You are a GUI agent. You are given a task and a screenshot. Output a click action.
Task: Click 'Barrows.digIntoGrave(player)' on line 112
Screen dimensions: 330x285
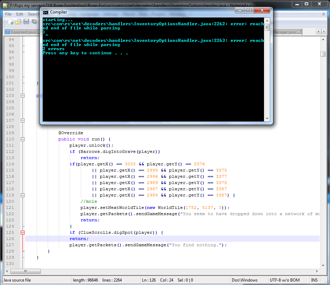(119, 151)
